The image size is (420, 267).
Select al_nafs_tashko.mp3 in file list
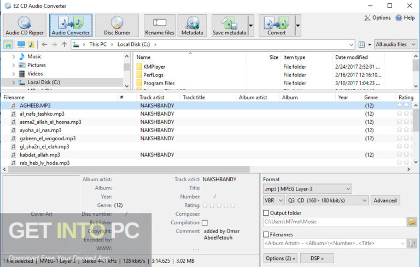coord(42,114)
